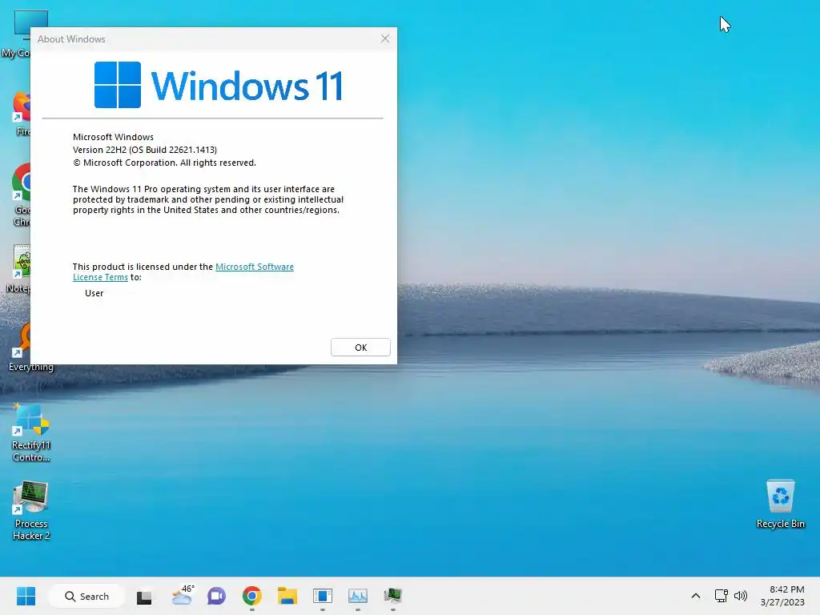Select the My Computer desktop icon

point(16,34)
